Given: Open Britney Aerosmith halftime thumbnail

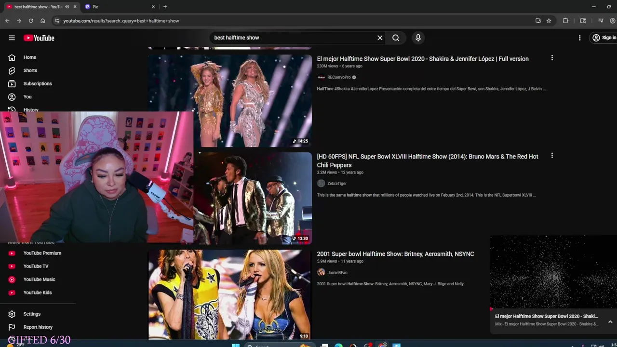Looking at the screenshot, I should pos(230,294).
